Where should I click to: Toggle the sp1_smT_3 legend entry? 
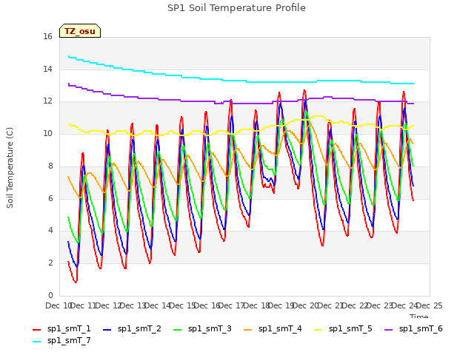coord(202,328)
